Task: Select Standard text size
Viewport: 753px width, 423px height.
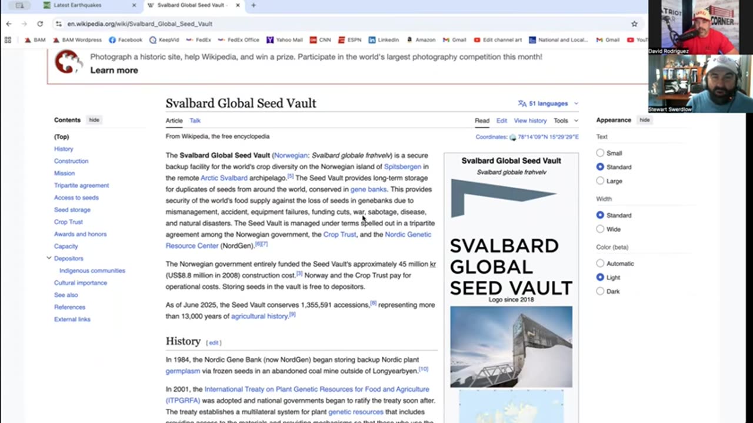Action: (x=600, y=167)
